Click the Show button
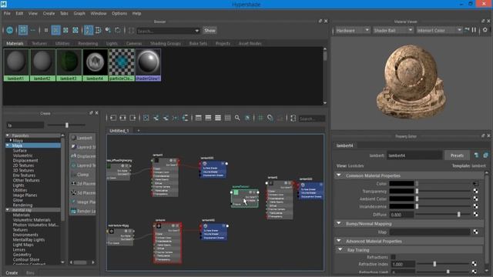Viewport: 493px width, 277px height. click(x=210, y=31)
